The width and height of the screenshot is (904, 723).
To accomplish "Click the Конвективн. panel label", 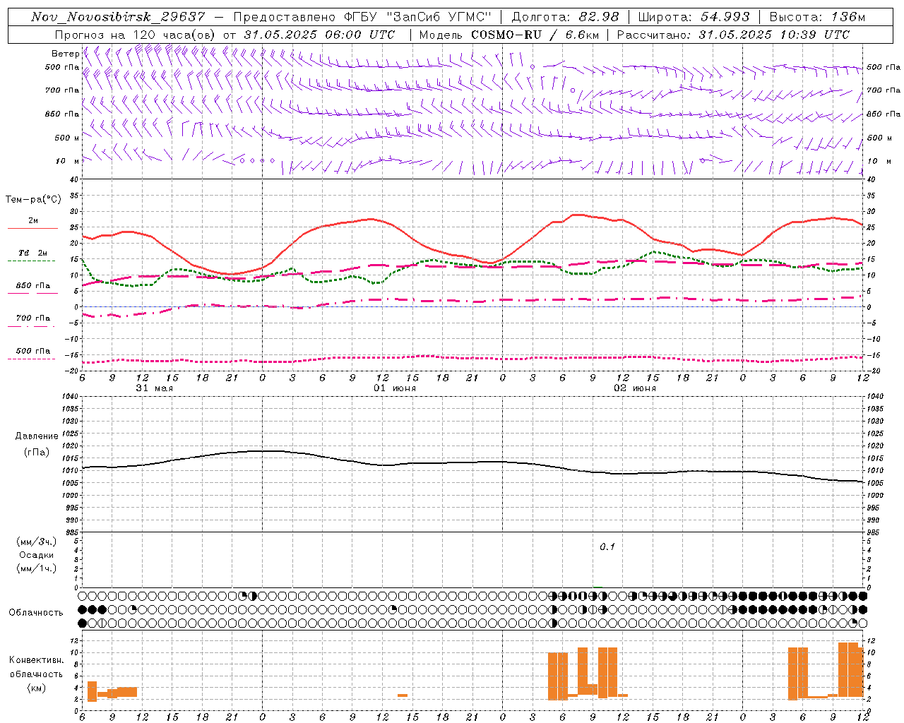I will [36, 660].
